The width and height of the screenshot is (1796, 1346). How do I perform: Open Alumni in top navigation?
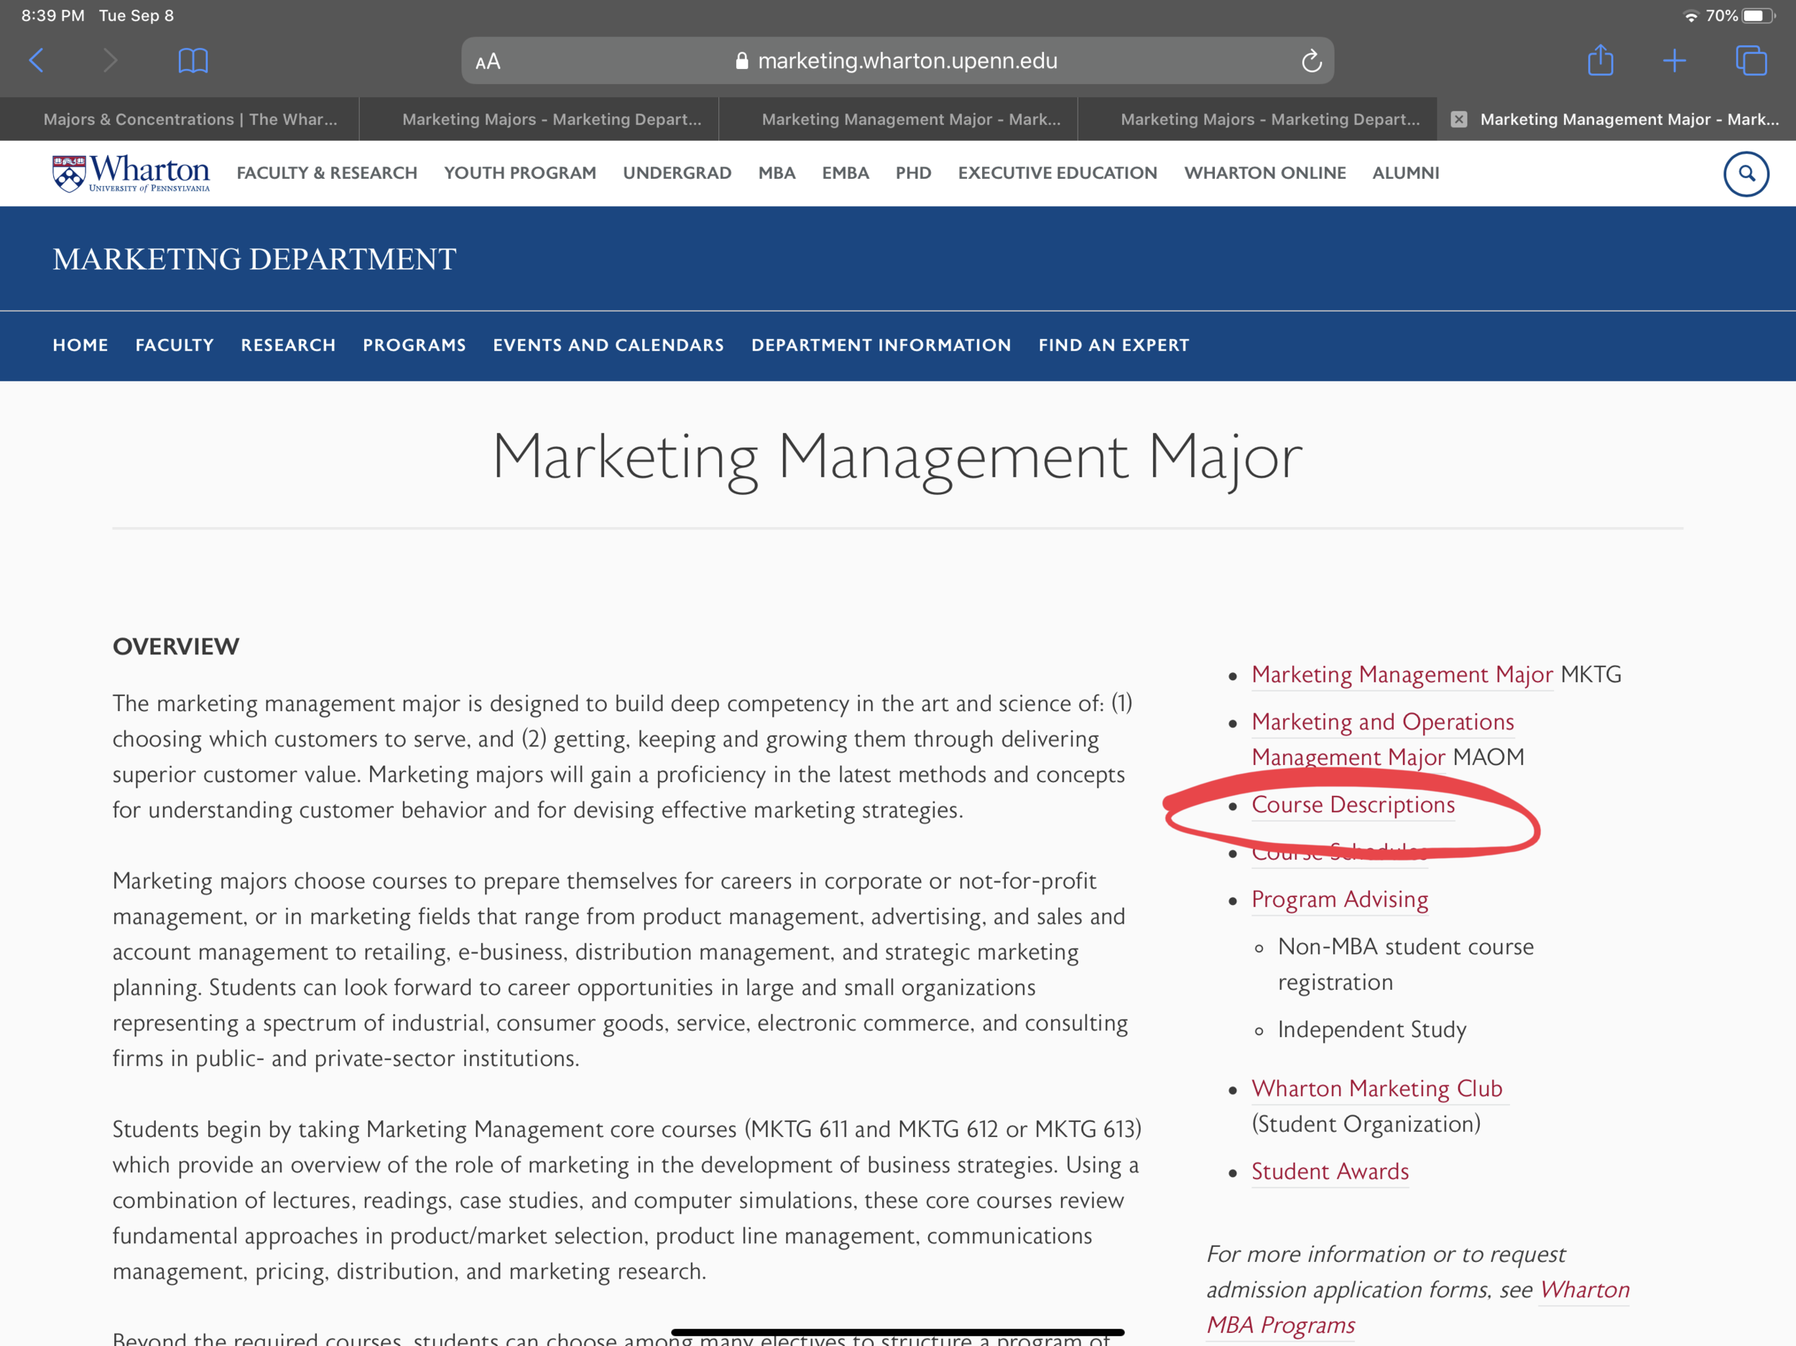click(x=1405, y=173)
